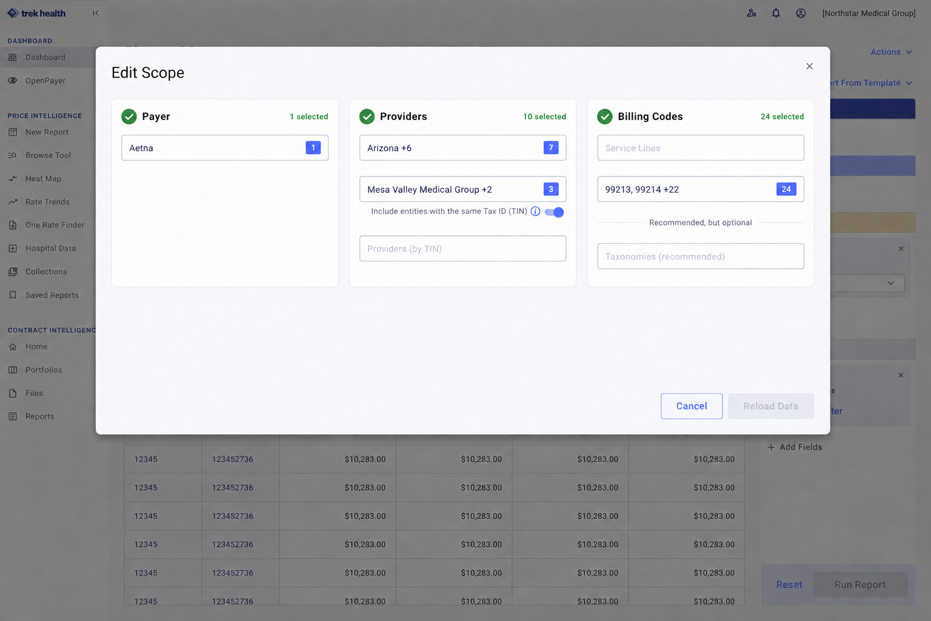931x621 pixels.
Task: Click the Reports list icon
Action: click(x=13, y=417)
